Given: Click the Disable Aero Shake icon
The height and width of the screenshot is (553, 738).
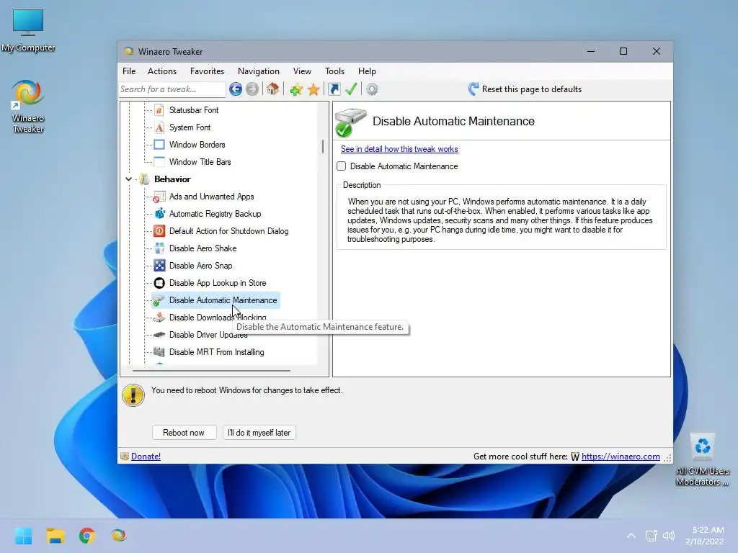Looking at the screenshot, I should pyautogui.click(x=159, y=248).
